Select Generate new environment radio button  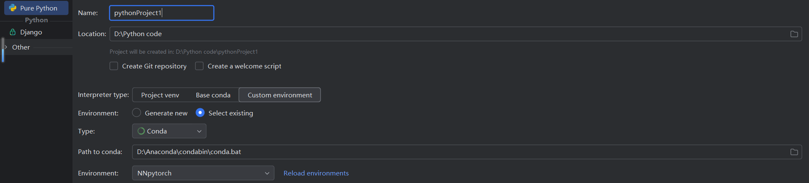tap(137, 112)
